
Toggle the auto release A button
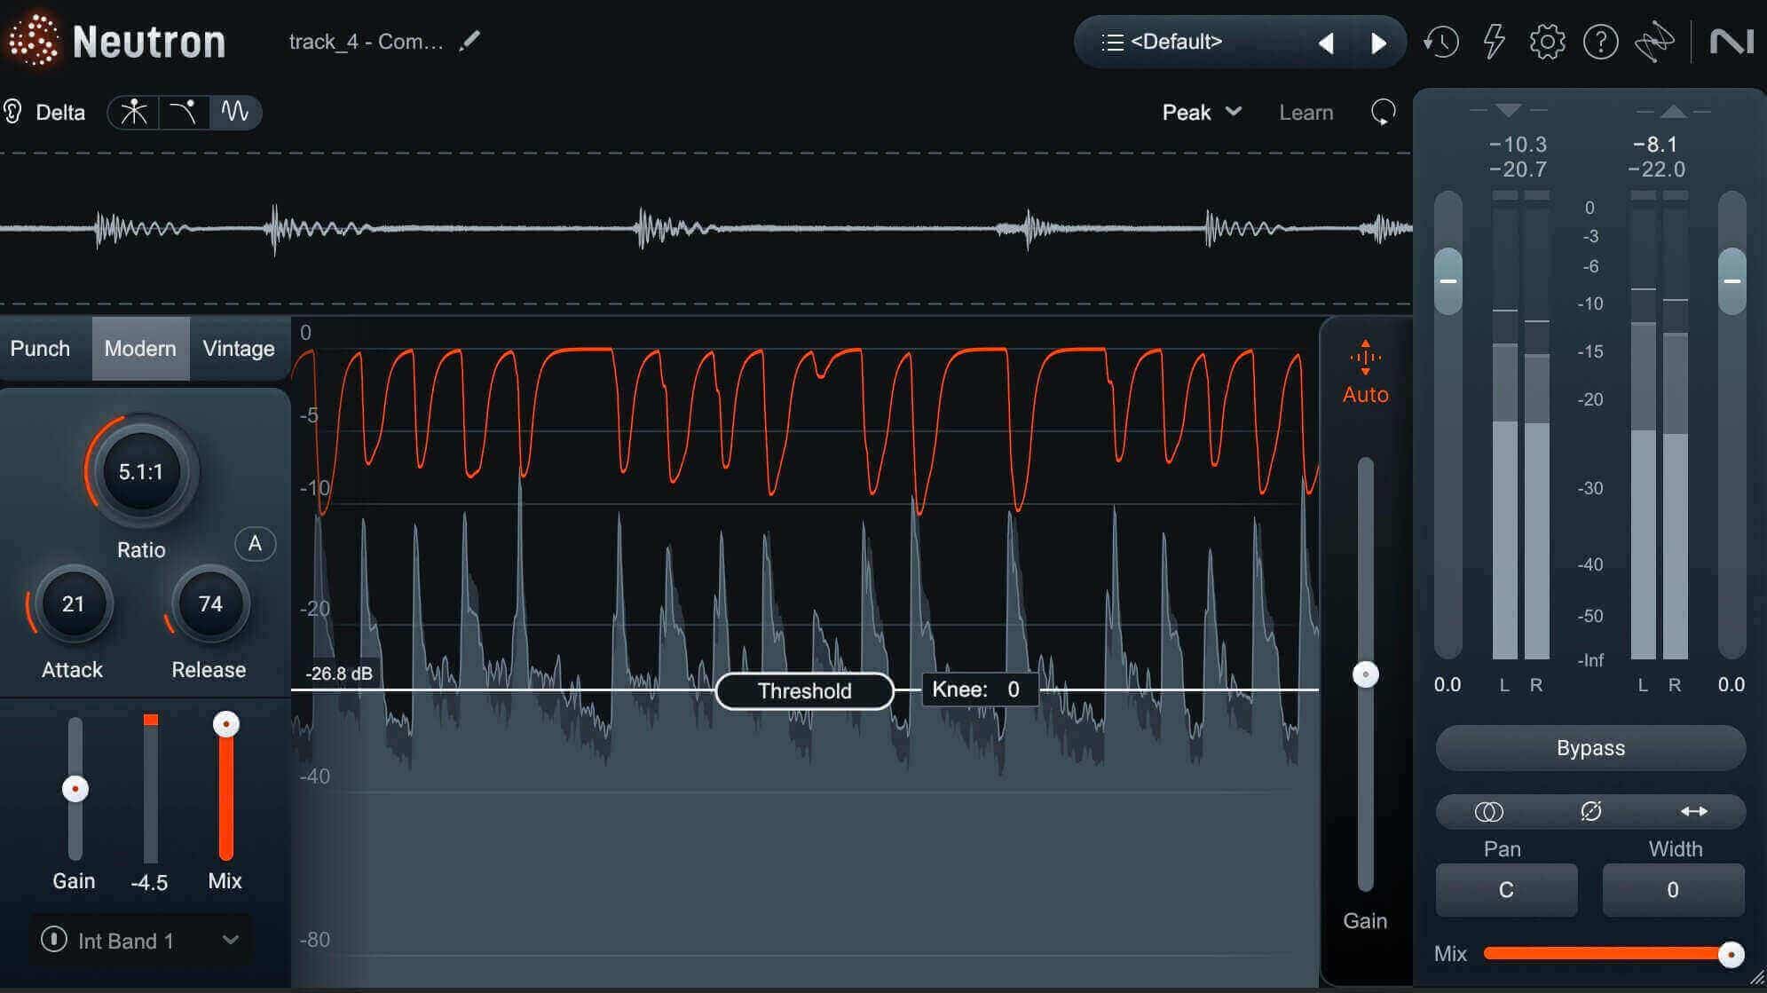coord(255,543)
